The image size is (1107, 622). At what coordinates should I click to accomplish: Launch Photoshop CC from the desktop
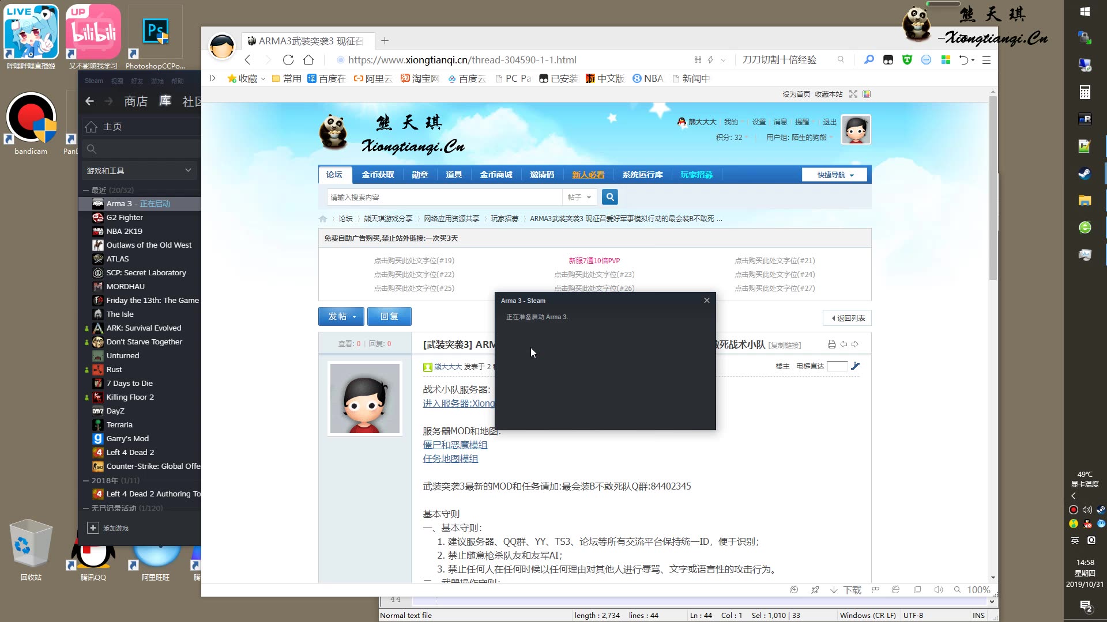coord(155,32)
